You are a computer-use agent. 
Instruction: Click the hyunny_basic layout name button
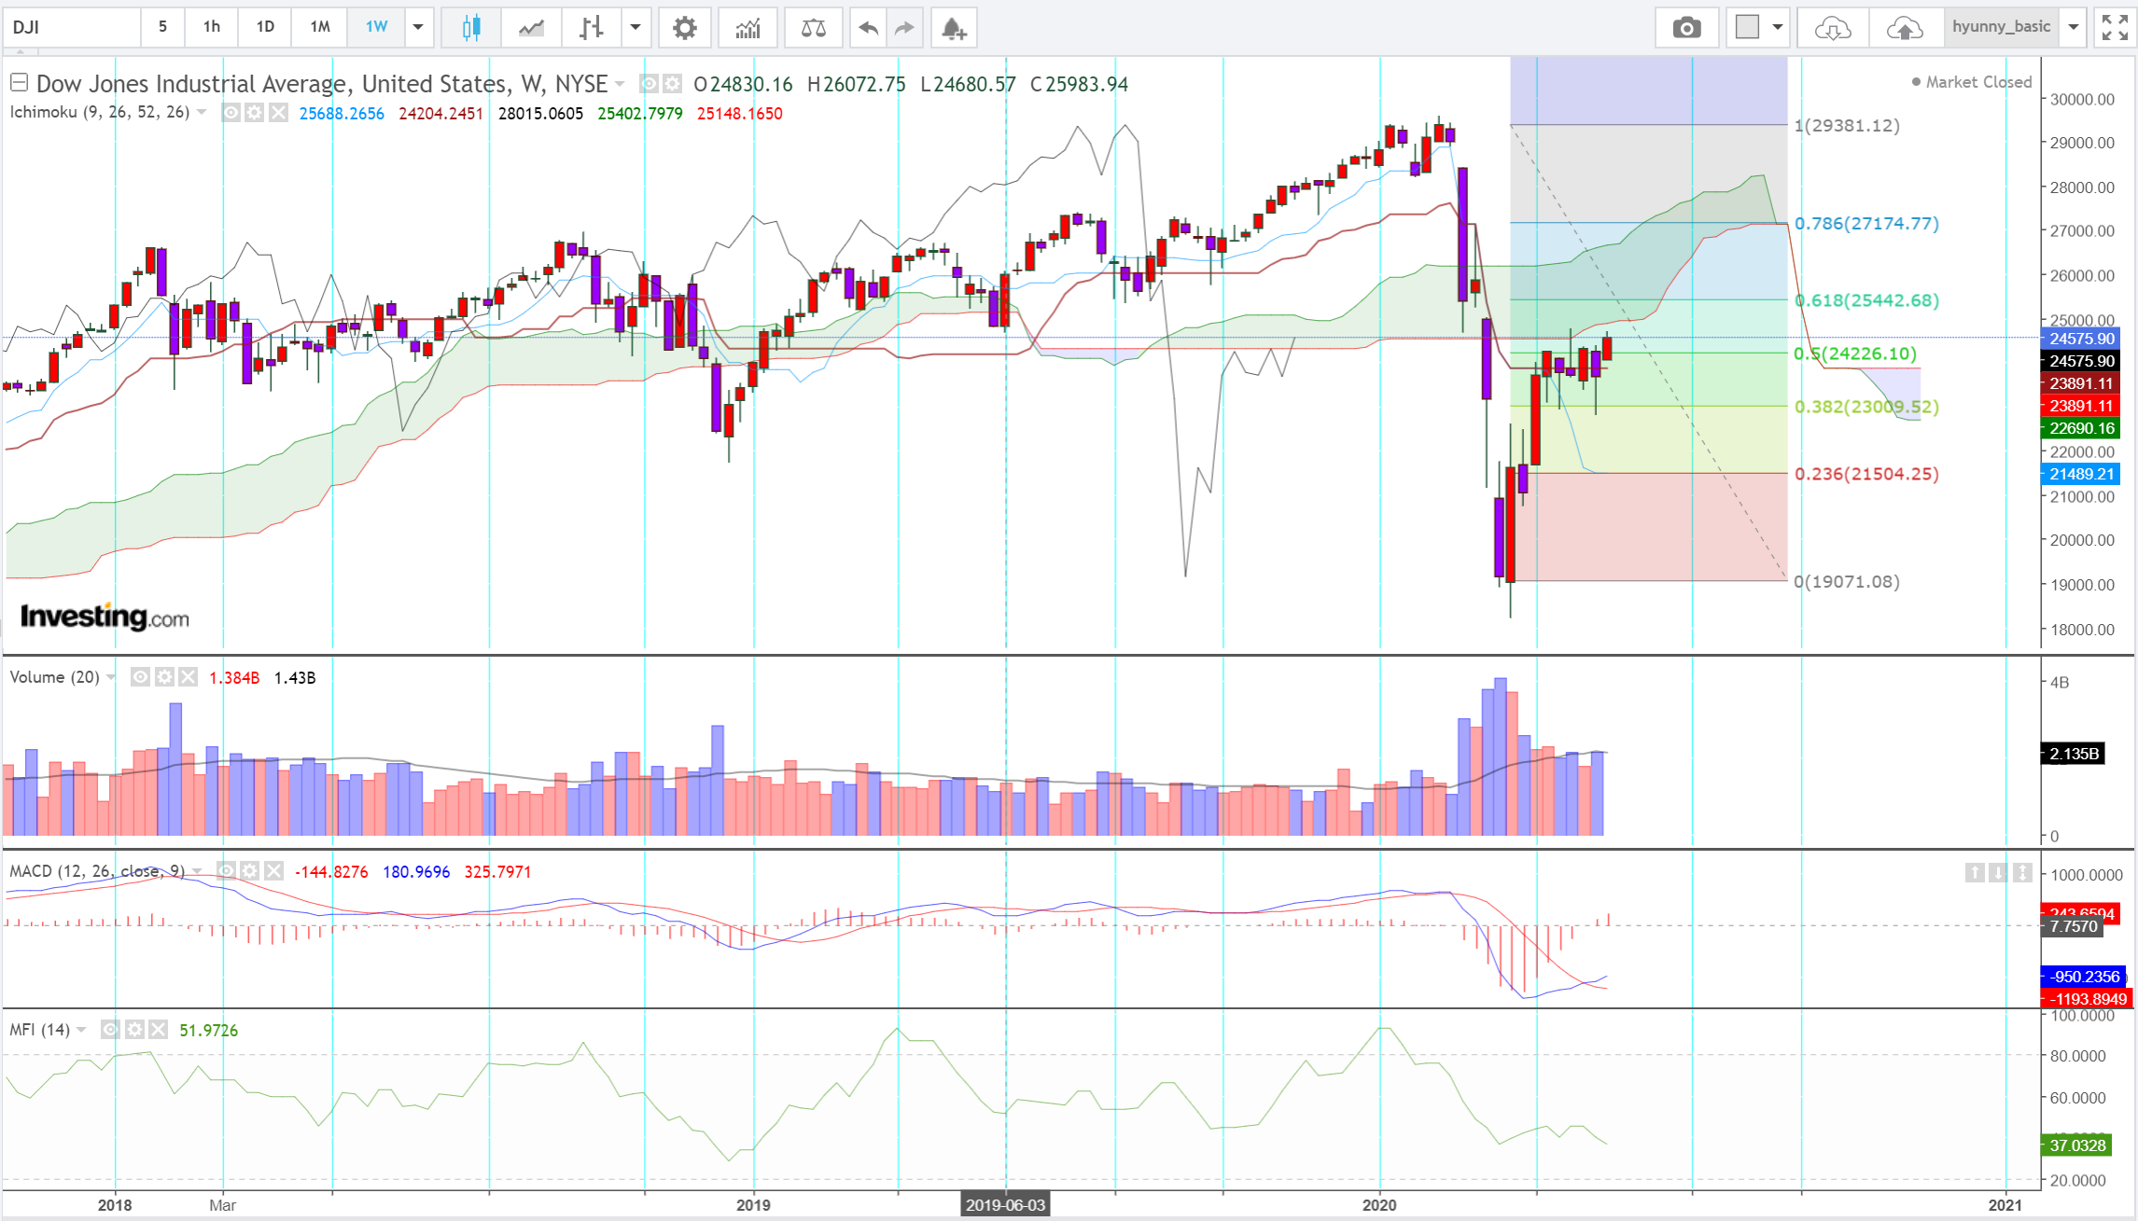coord(2001,27)
